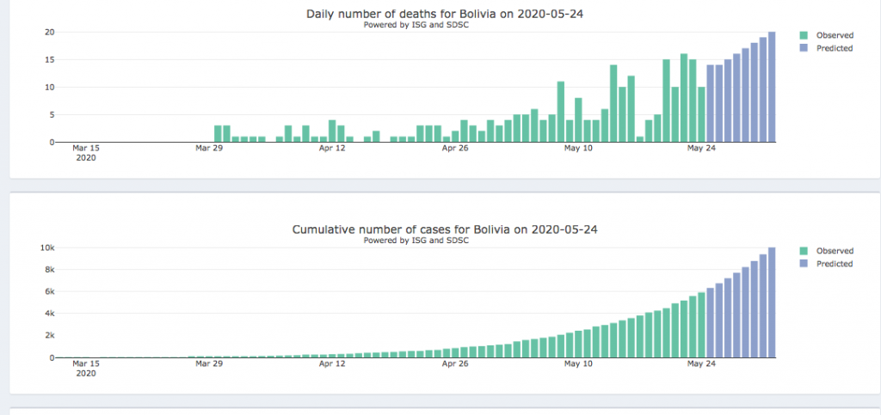The width and height of the screenshot is (881, 415).
Task: Click the last predicted bar in cumulative cases chart
Action: point(772,302)
